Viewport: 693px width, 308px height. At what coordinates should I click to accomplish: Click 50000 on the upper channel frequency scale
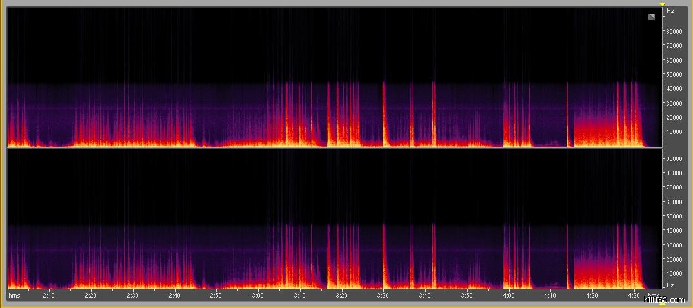click(x=674, y=74)
